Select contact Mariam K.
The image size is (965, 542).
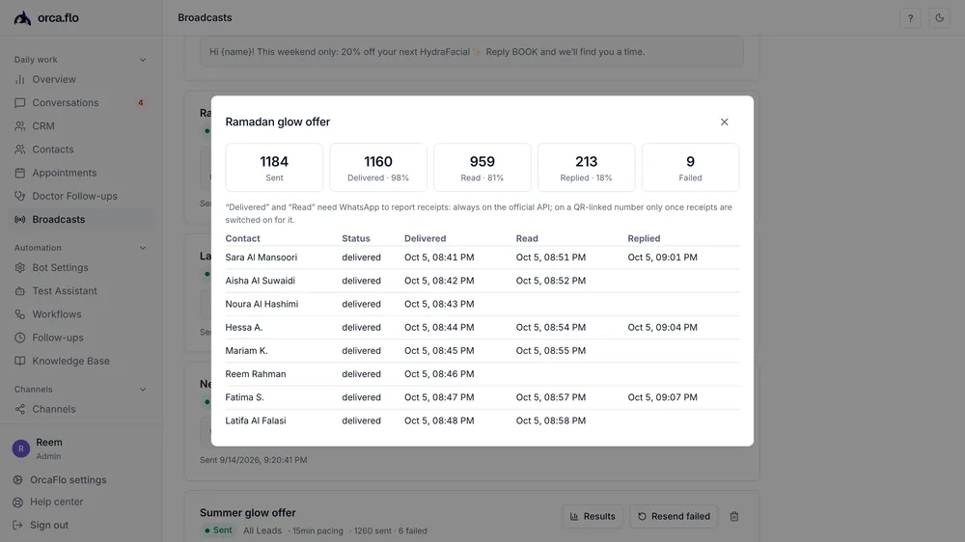[x=246, y=351]
